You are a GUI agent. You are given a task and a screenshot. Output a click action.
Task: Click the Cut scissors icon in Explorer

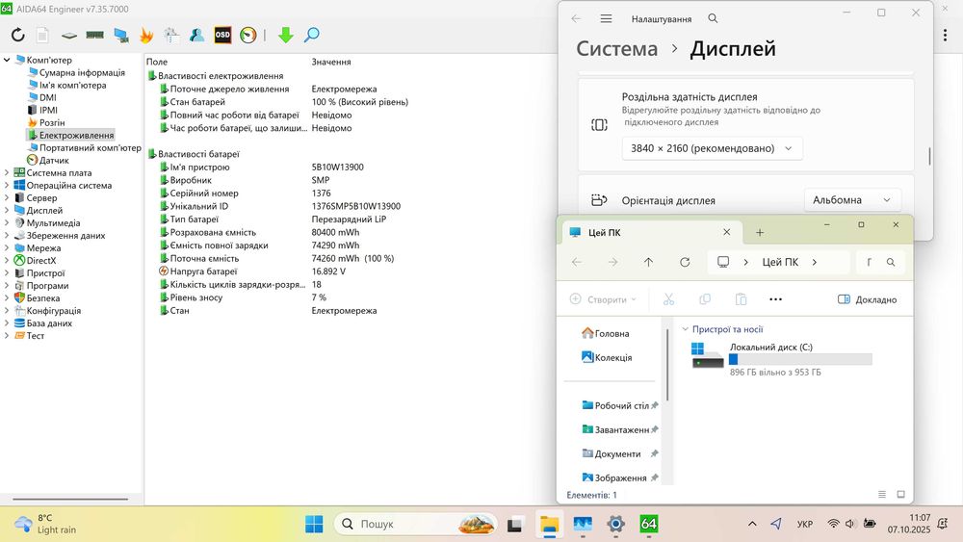click(669, 299)
